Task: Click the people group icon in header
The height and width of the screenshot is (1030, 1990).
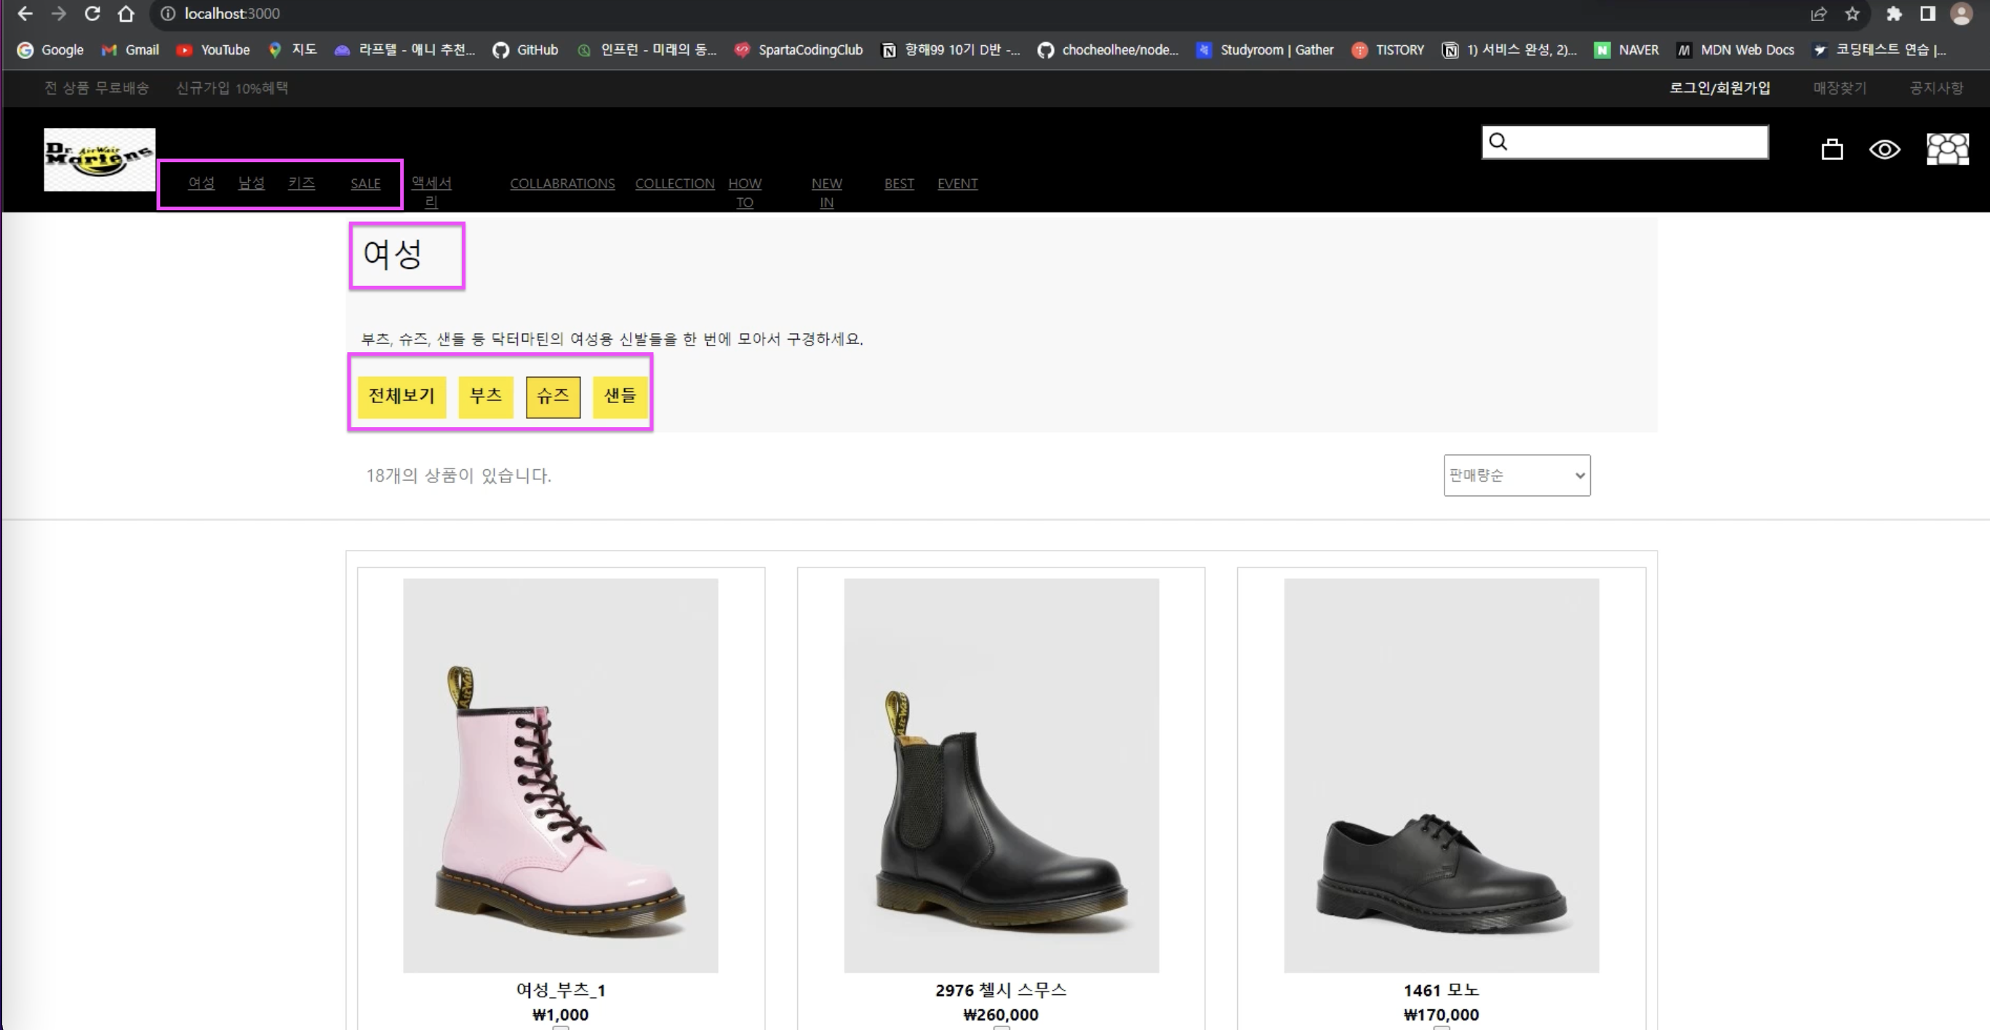Action: pyautogui.click(x=1947, y=149)
